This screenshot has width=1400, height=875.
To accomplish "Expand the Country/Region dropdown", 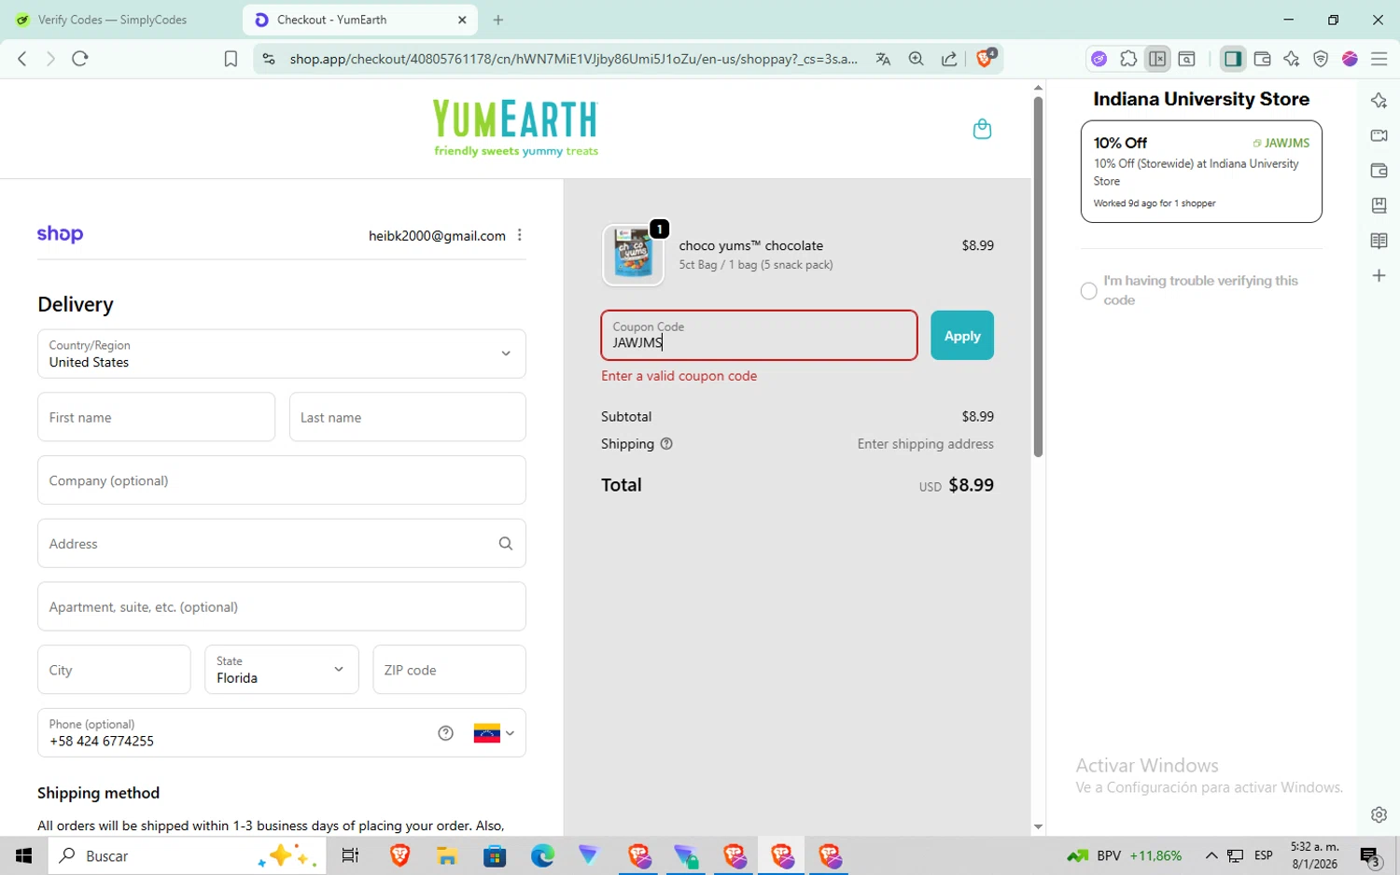I will point(282,354).
